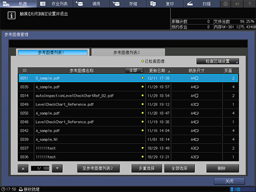Go to next page with down arrow

pos(57,168)
